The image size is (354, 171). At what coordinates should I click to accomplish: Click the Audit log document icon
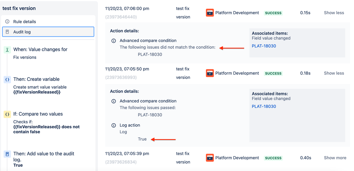pyautogui.click(x=7, y=32)
